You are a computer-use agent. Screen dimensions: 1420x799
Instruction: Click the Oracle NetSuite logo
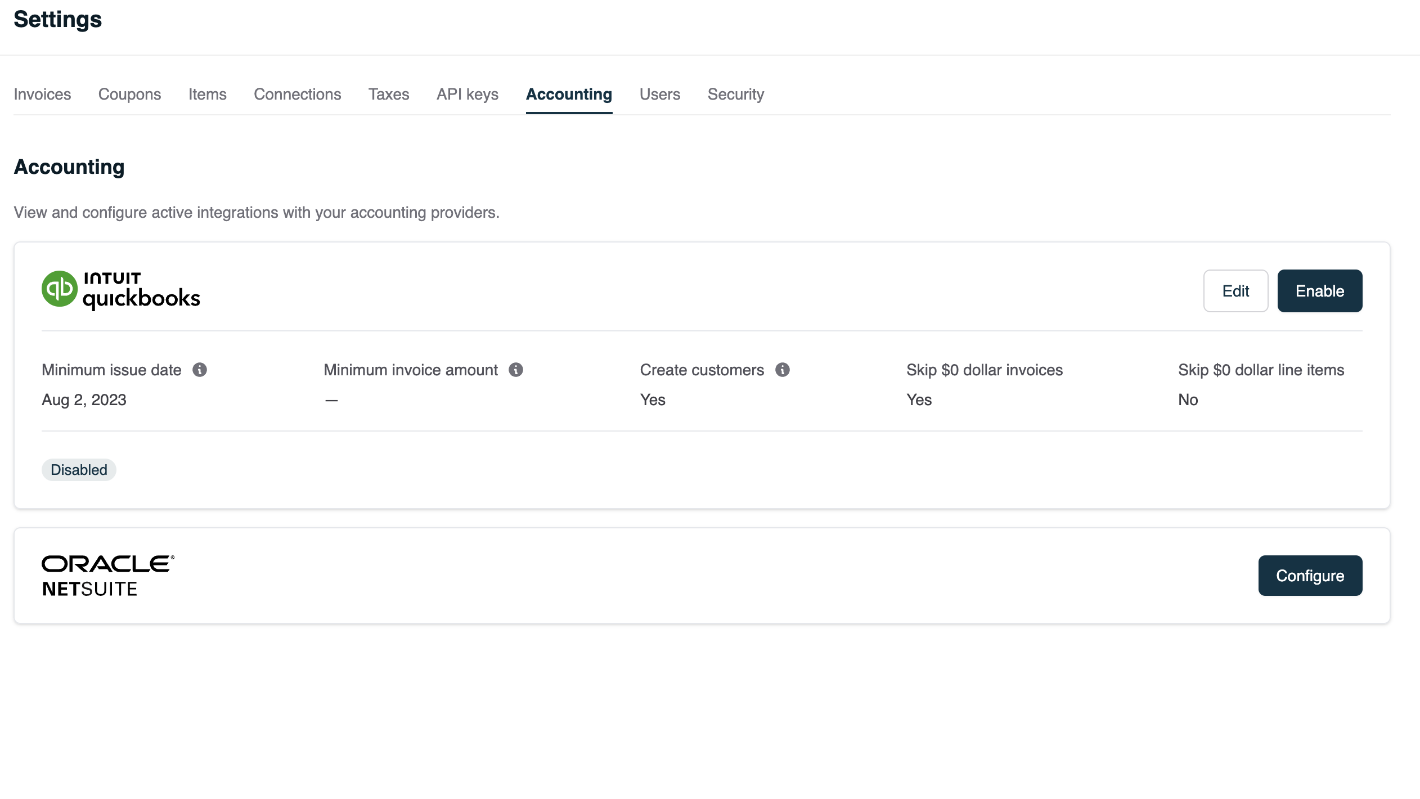[x=108, y=576]
